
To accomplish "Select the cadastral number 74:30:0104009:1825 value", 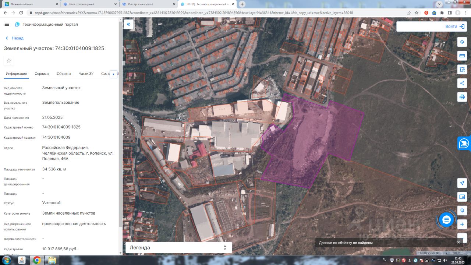I will [x=61, y=127].
